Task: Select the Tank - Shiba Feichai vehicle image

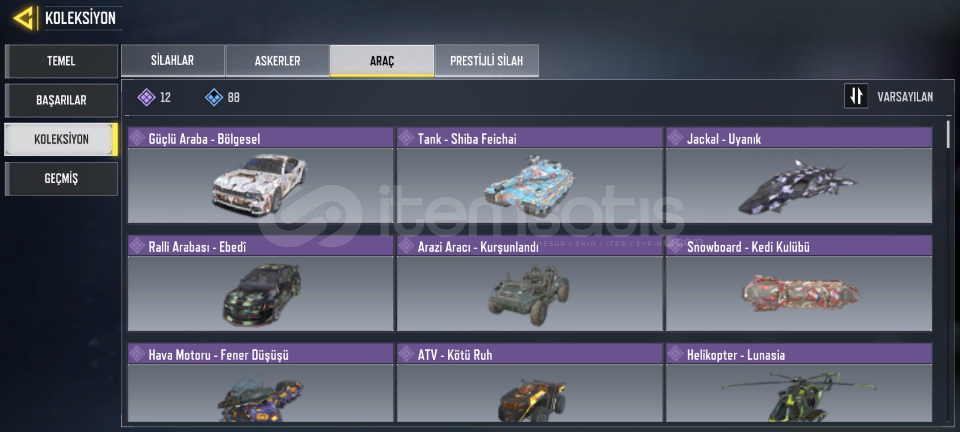Action: click(529, 186)
